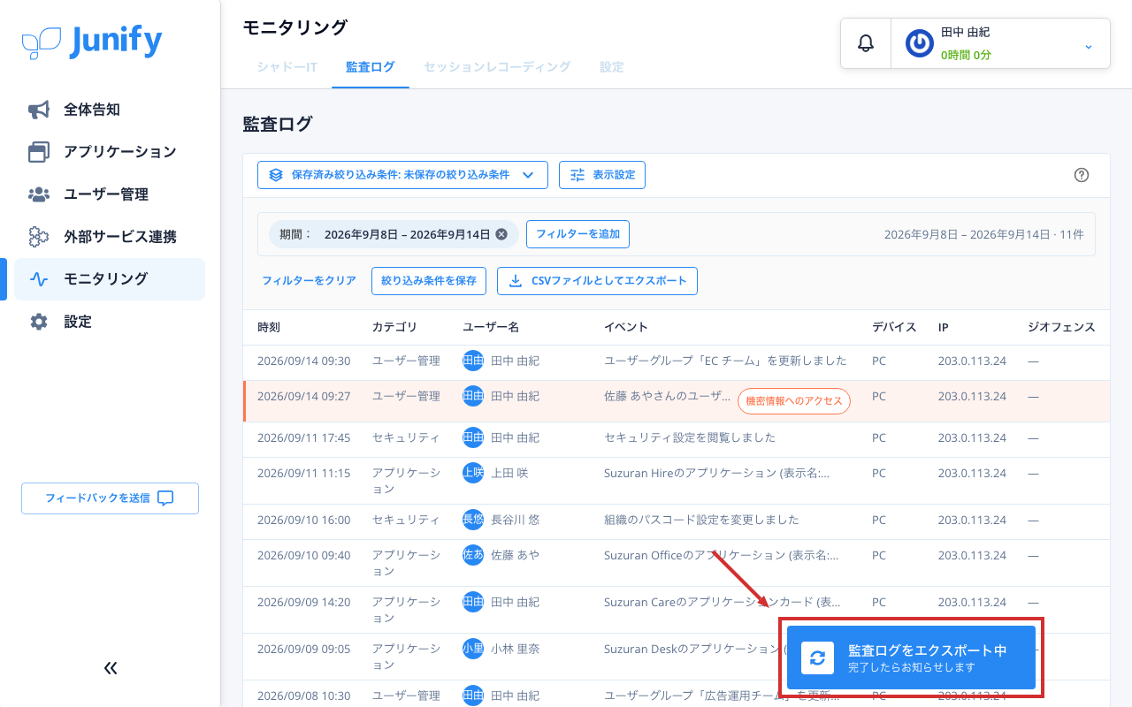The width and height of the screenshot is (1132, 707).
Task: Click the refresh icon in export notification
Action: click(818, 658)
